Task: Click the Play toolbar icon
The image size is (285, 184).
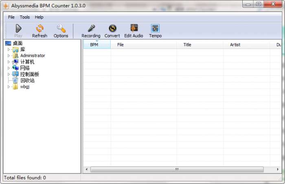Action: click(x=19, y=28)
